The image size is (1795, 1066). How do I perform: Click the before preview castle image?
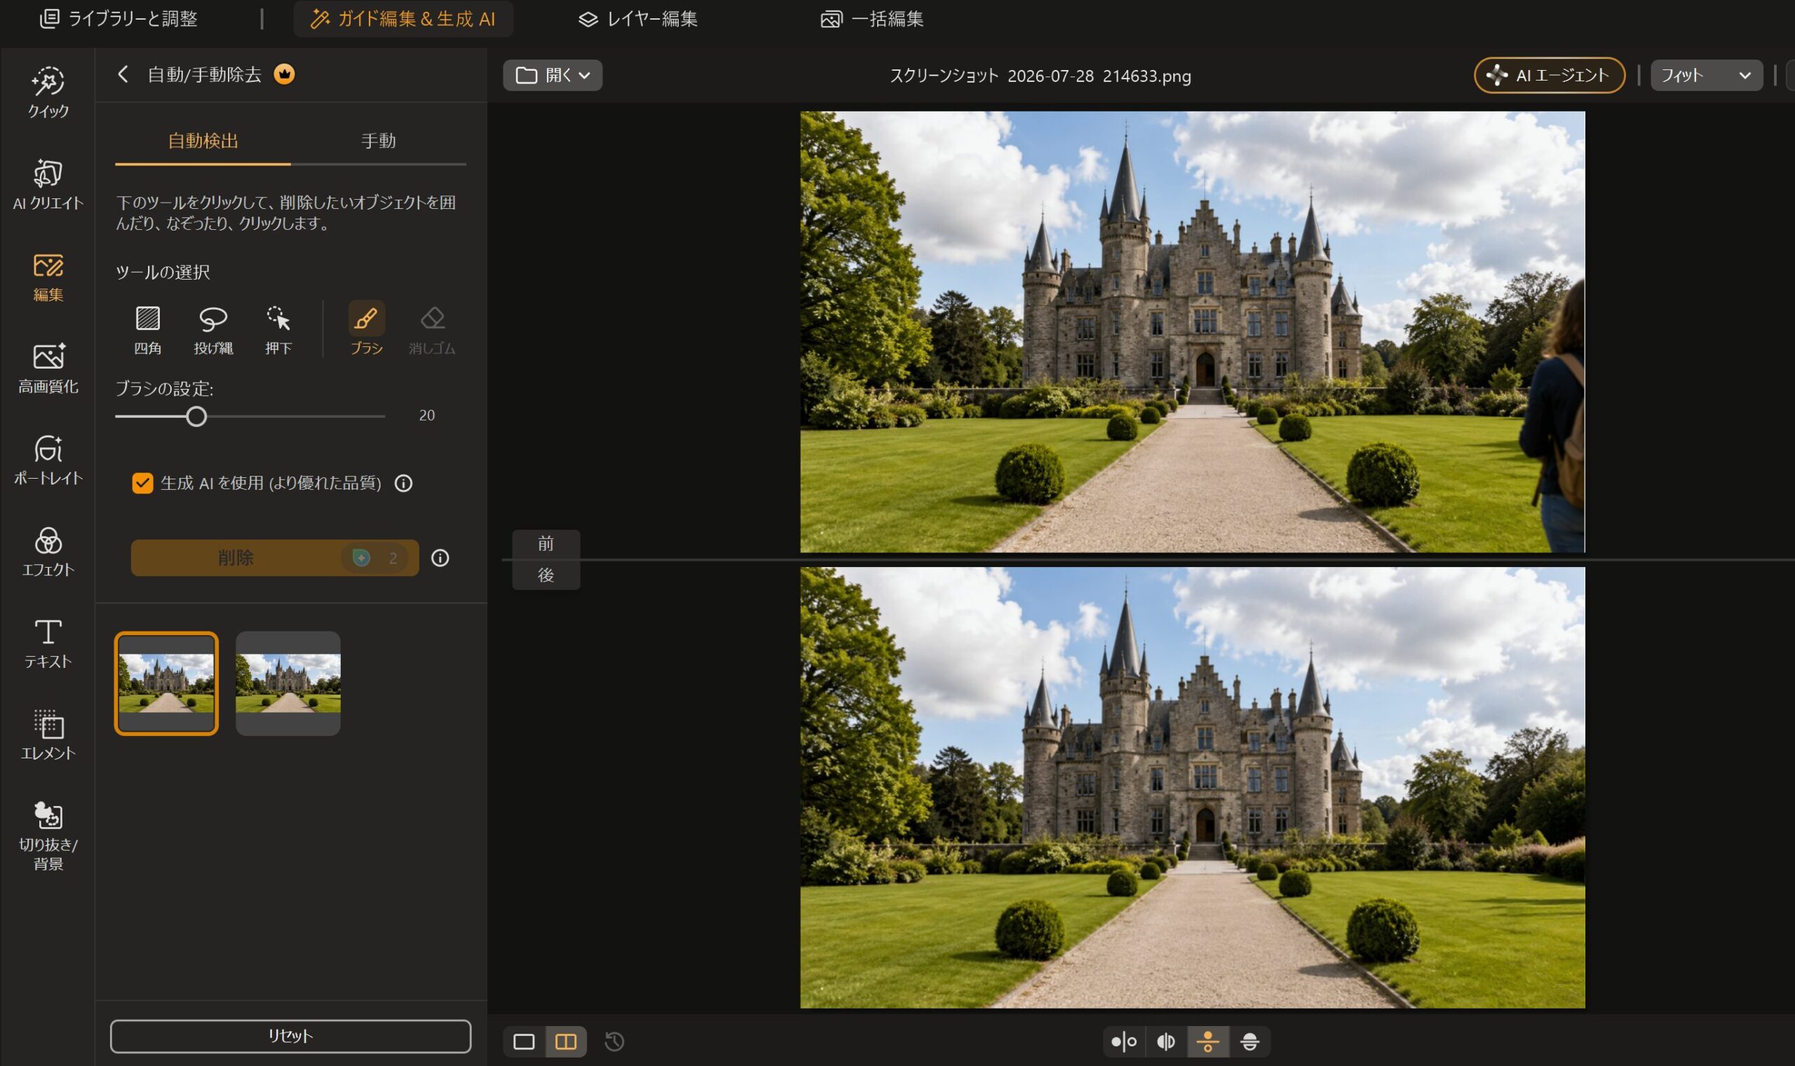(1192, 332)
